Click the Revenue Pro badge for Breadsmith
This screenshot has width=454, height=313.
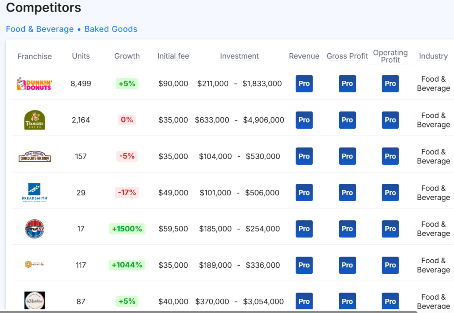pos(304,192)
